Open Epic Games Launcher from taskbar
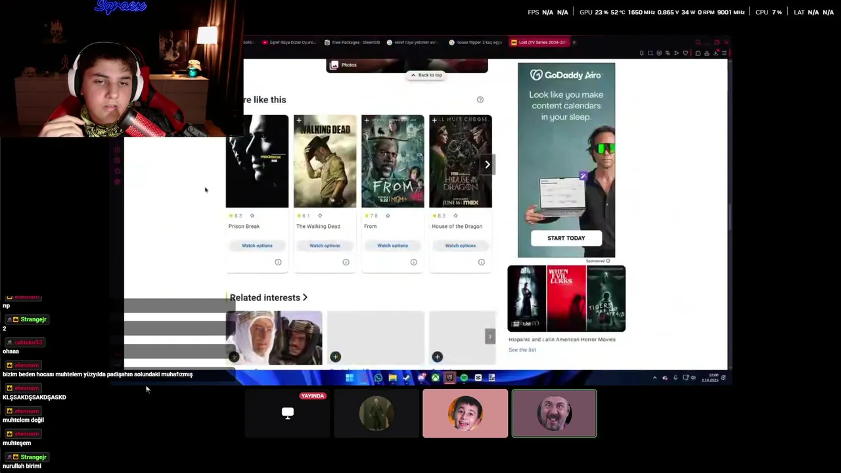This screenshot has height=473, width=841. point(450,378)
